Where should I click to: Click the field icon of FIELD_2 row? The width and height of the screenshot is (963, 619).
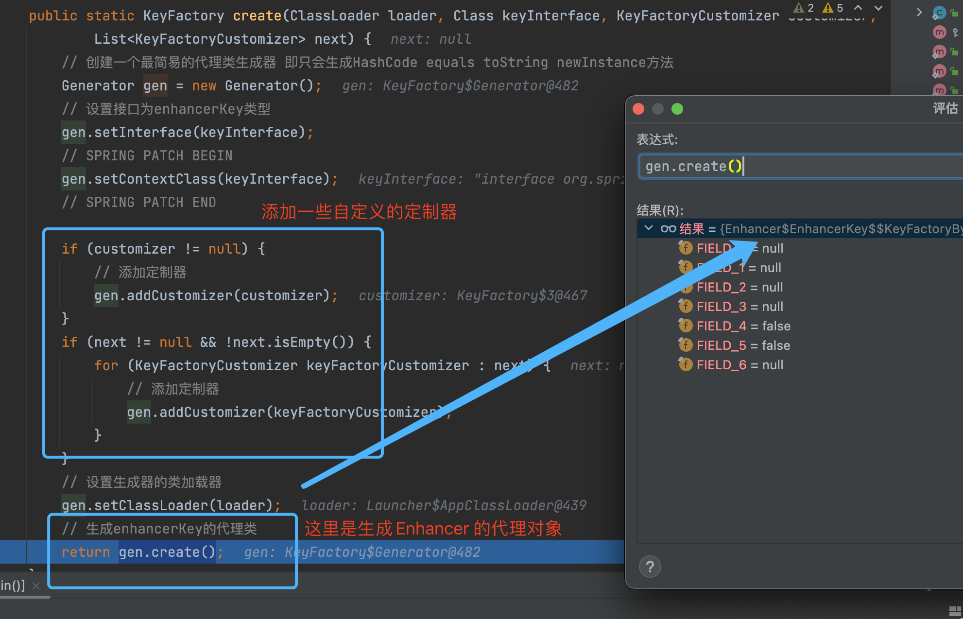pyautogui.click(x=686, y=287)
